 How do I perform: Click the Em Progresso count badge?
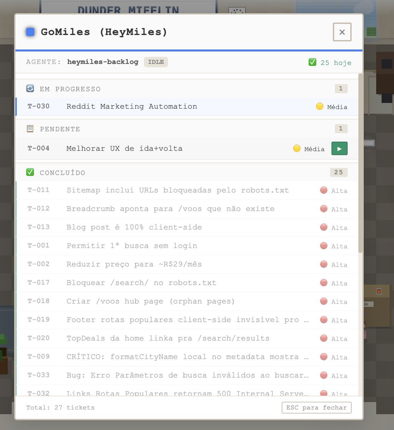coord(341,89)
